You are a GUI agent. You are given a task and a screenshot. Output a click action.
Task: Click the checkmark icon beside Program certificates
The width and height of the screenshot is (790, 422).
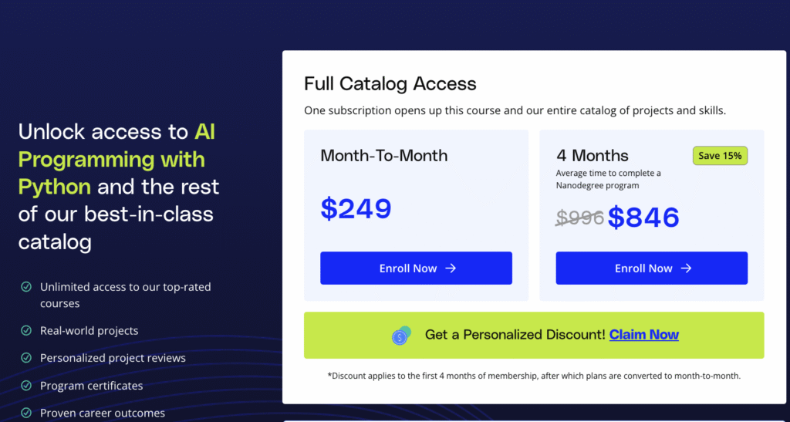(x=25, y=386)
